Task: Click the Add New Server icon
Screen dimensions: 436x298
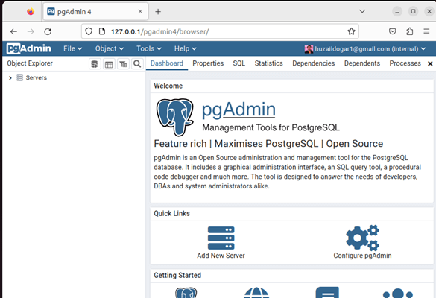Action: 221,238
